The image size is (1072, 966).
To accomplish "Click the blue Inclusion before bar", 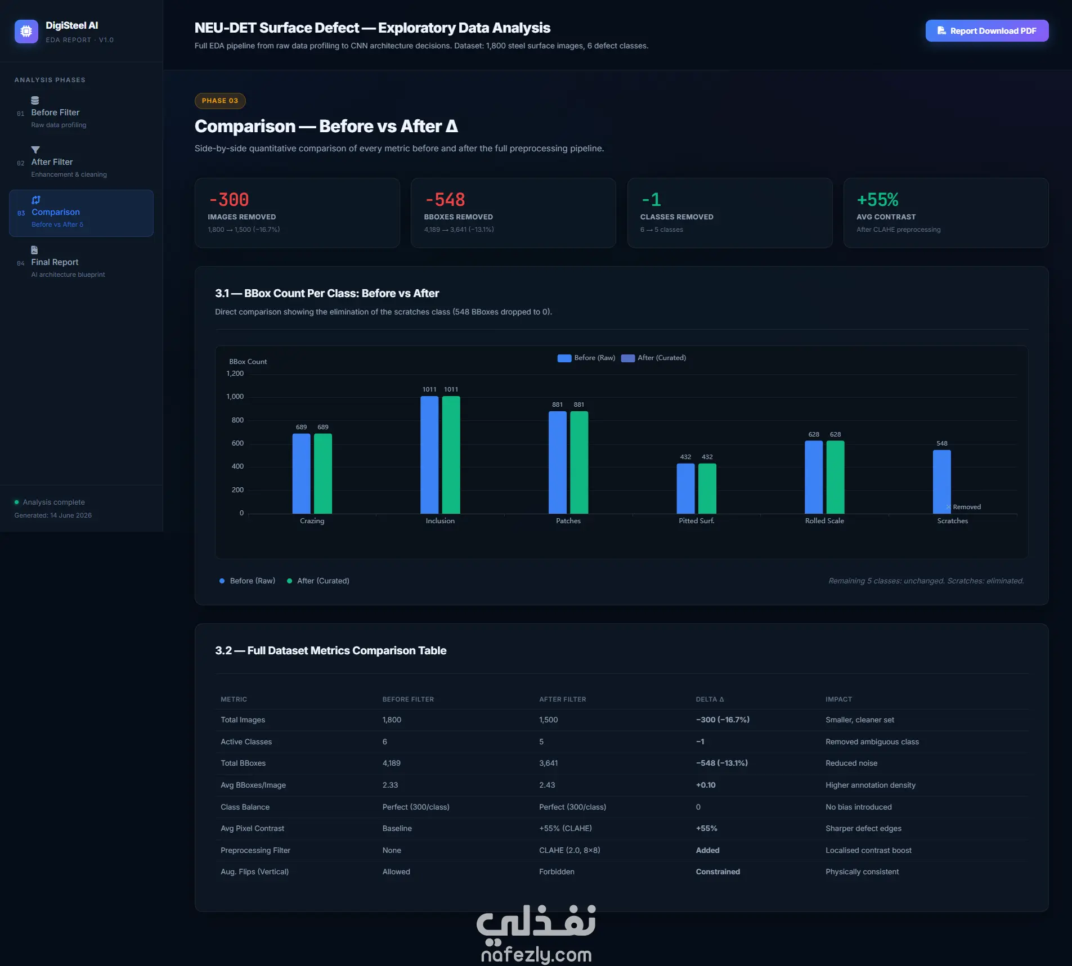I will (x=429, y=455).
